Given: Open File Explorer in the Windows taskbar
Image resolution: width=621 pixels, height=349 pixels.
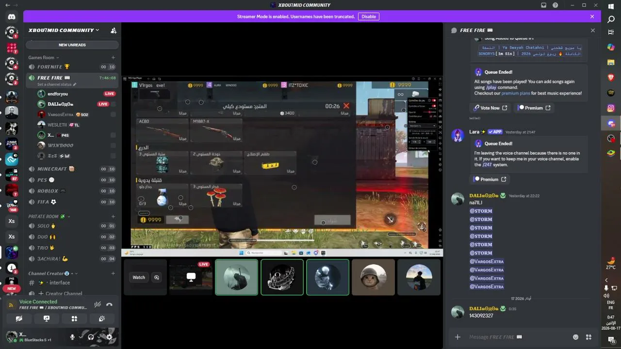Looking at the screenshot, I should (x=611, y=63).
